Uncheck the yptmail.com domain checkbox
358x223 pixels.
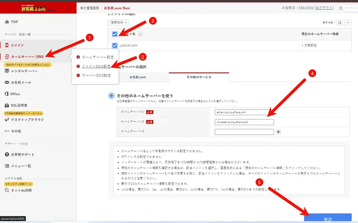(x=115, y=46)
